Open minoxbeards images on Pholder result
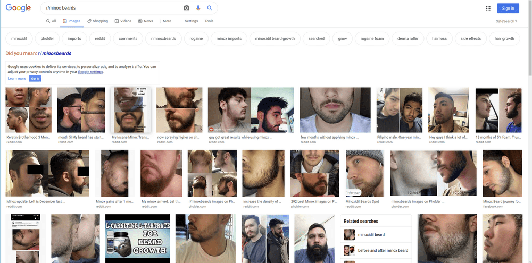The width and height of the screenshot is (532, 263). [433, 174]
